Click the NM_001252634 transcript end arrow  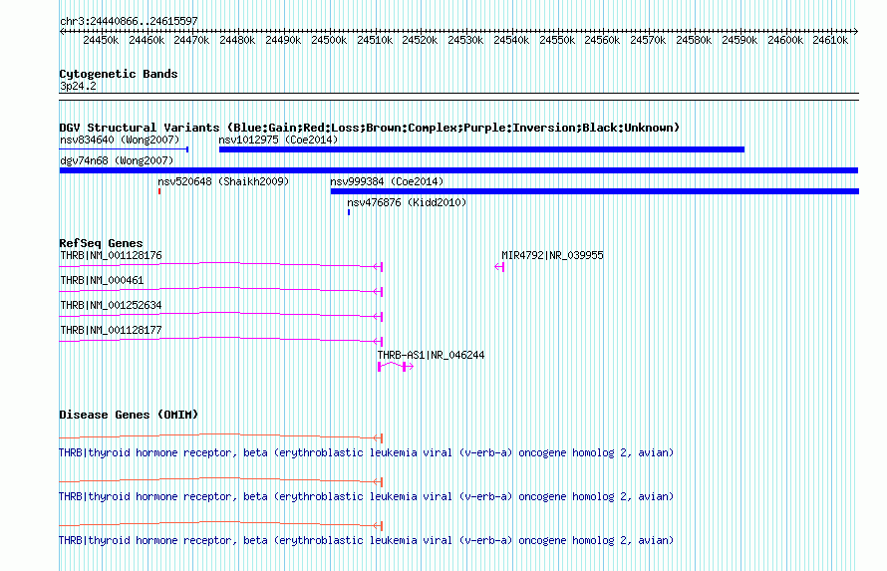pos(379,317)
